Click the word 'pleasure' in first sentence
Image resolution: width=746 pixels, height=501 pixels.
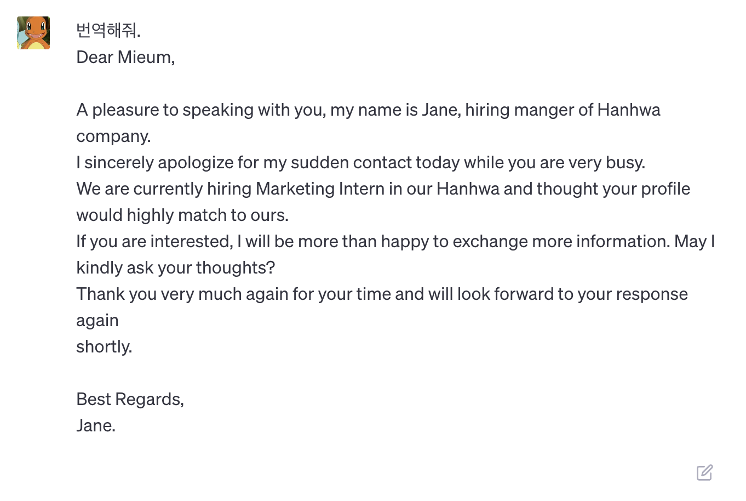coord(125,110)
